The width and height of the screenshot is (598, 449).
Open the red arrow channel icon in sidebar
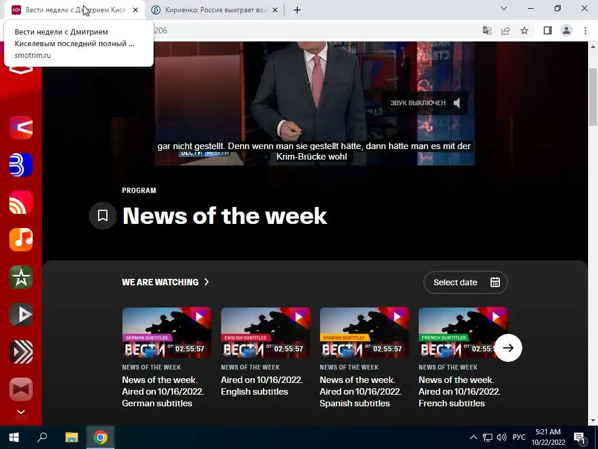(x=21, y=128)
